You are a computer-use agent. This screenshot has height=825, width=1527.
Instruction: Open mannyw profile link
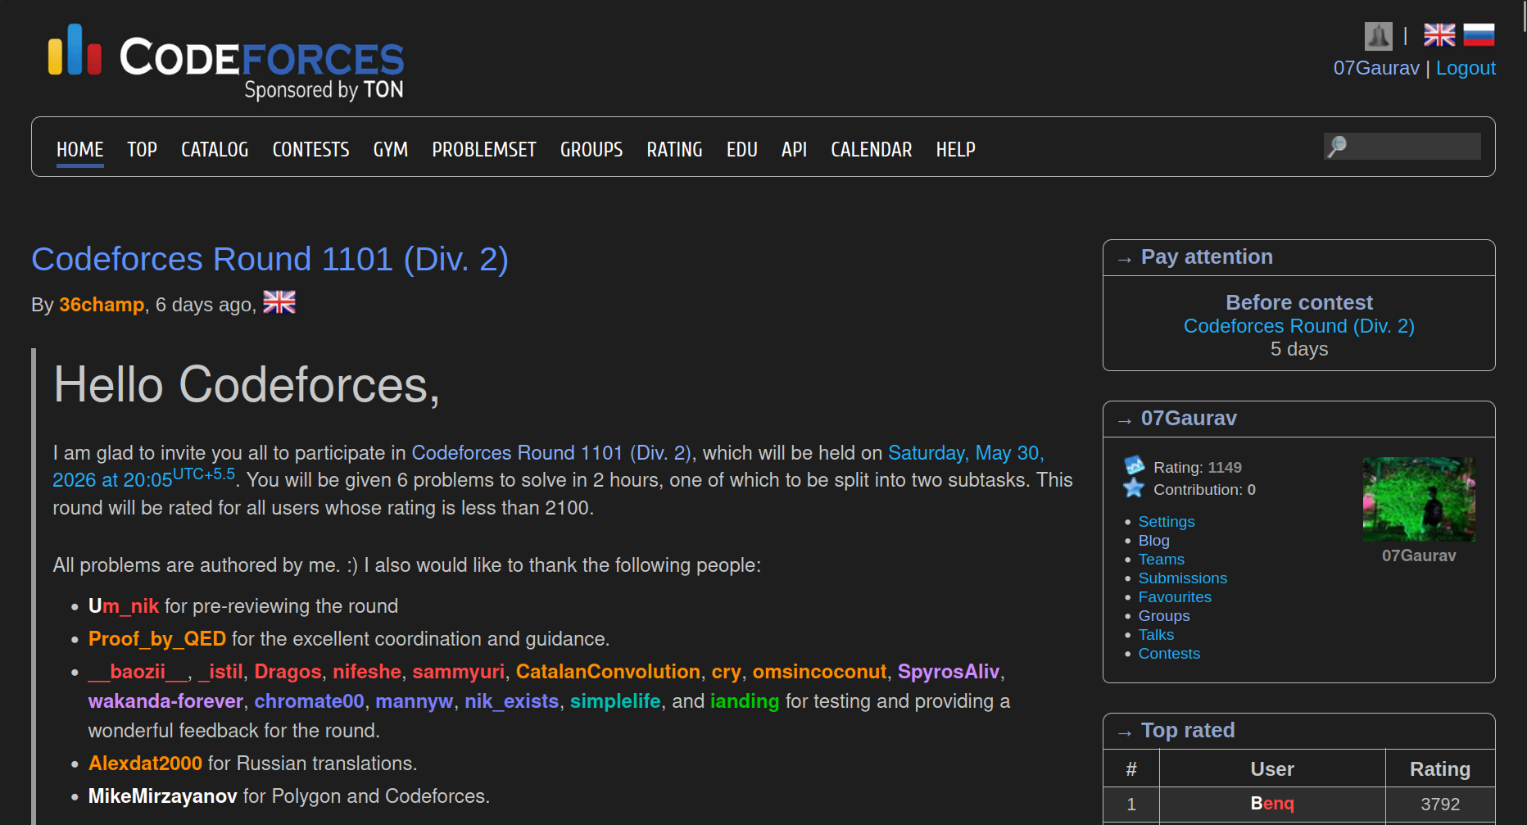tap(415, 701)
